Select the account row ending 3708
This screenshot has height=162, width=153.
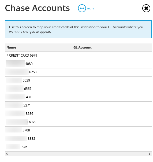[78, 131]
